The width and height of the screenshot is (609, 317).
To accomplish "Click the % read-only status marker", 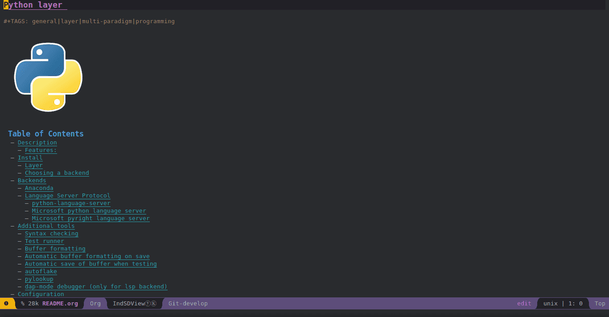I will pos(23,304).
